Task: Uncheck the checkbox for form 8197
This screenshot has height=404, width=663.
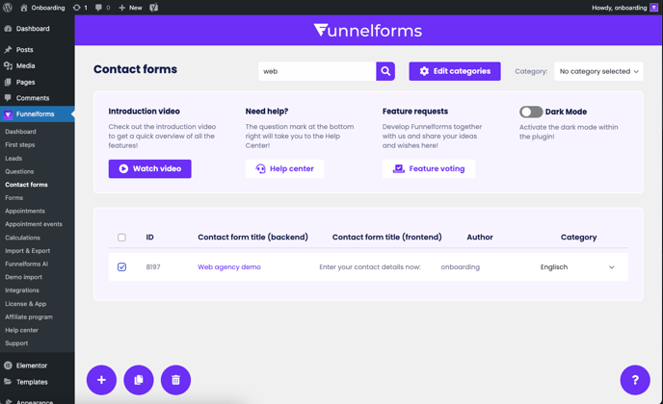Action: pyautogui.click(x=121, y=267)
